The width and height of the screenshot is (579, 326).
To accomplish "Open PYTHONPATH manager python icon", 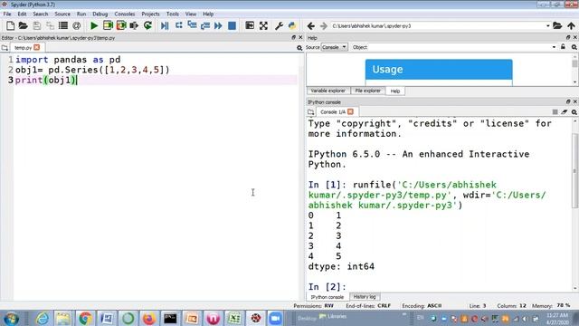I will (x=292, y=25).
